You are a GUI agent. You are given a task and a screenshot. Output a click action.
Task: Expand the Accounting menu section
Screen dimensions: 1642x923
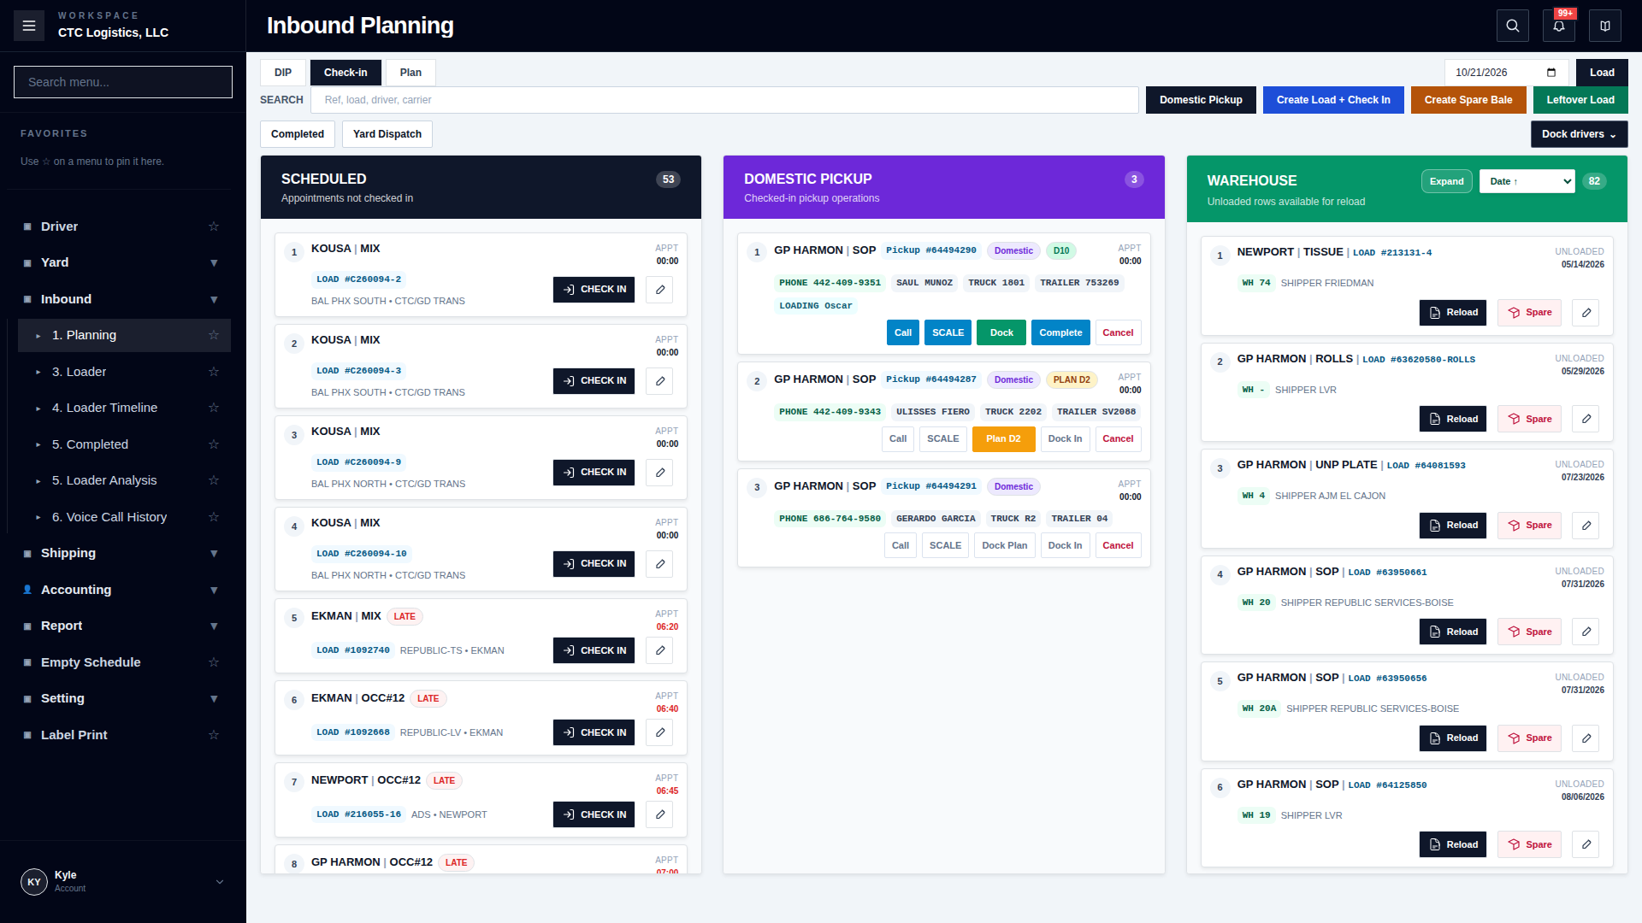(214, 590)
